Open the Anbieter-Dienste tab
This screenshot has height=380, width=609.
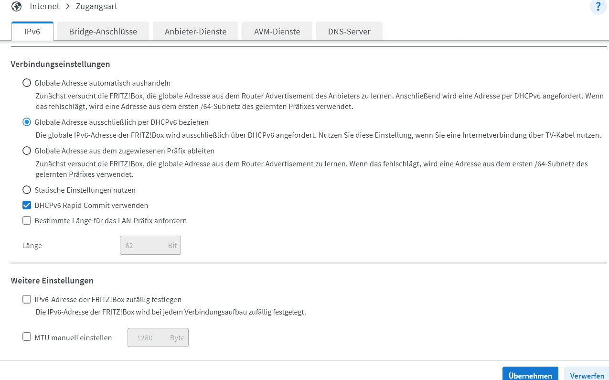195,32
